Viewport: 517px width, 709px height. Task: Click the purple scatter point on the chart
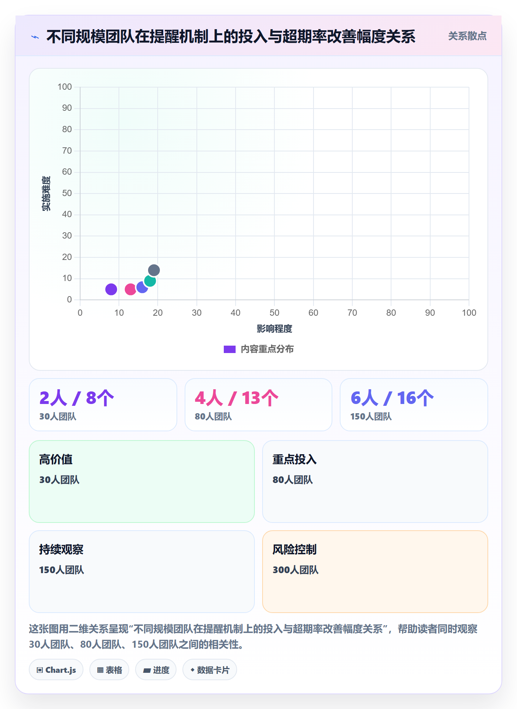[x=111, y=289]
